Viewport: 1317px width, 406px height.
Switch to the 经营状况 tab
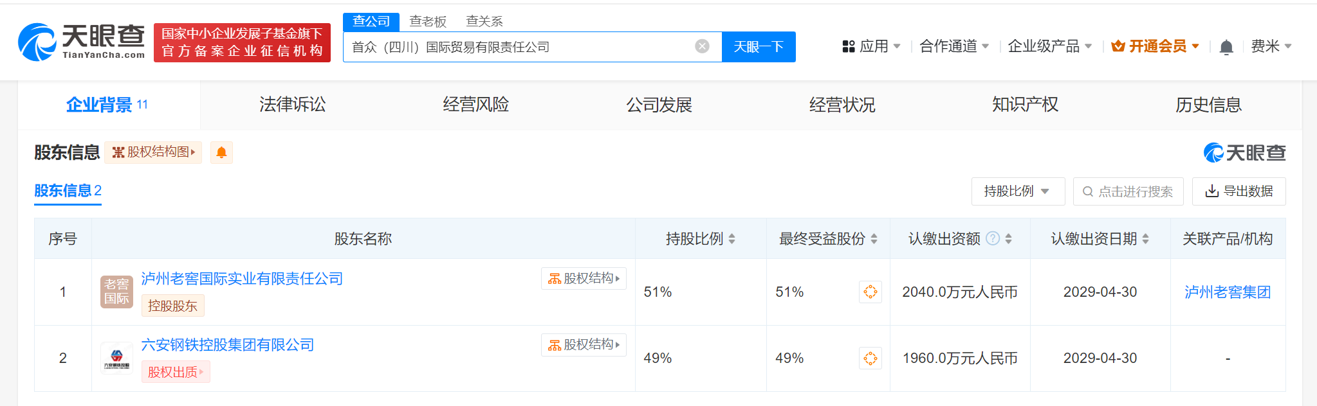click(842, 105)
